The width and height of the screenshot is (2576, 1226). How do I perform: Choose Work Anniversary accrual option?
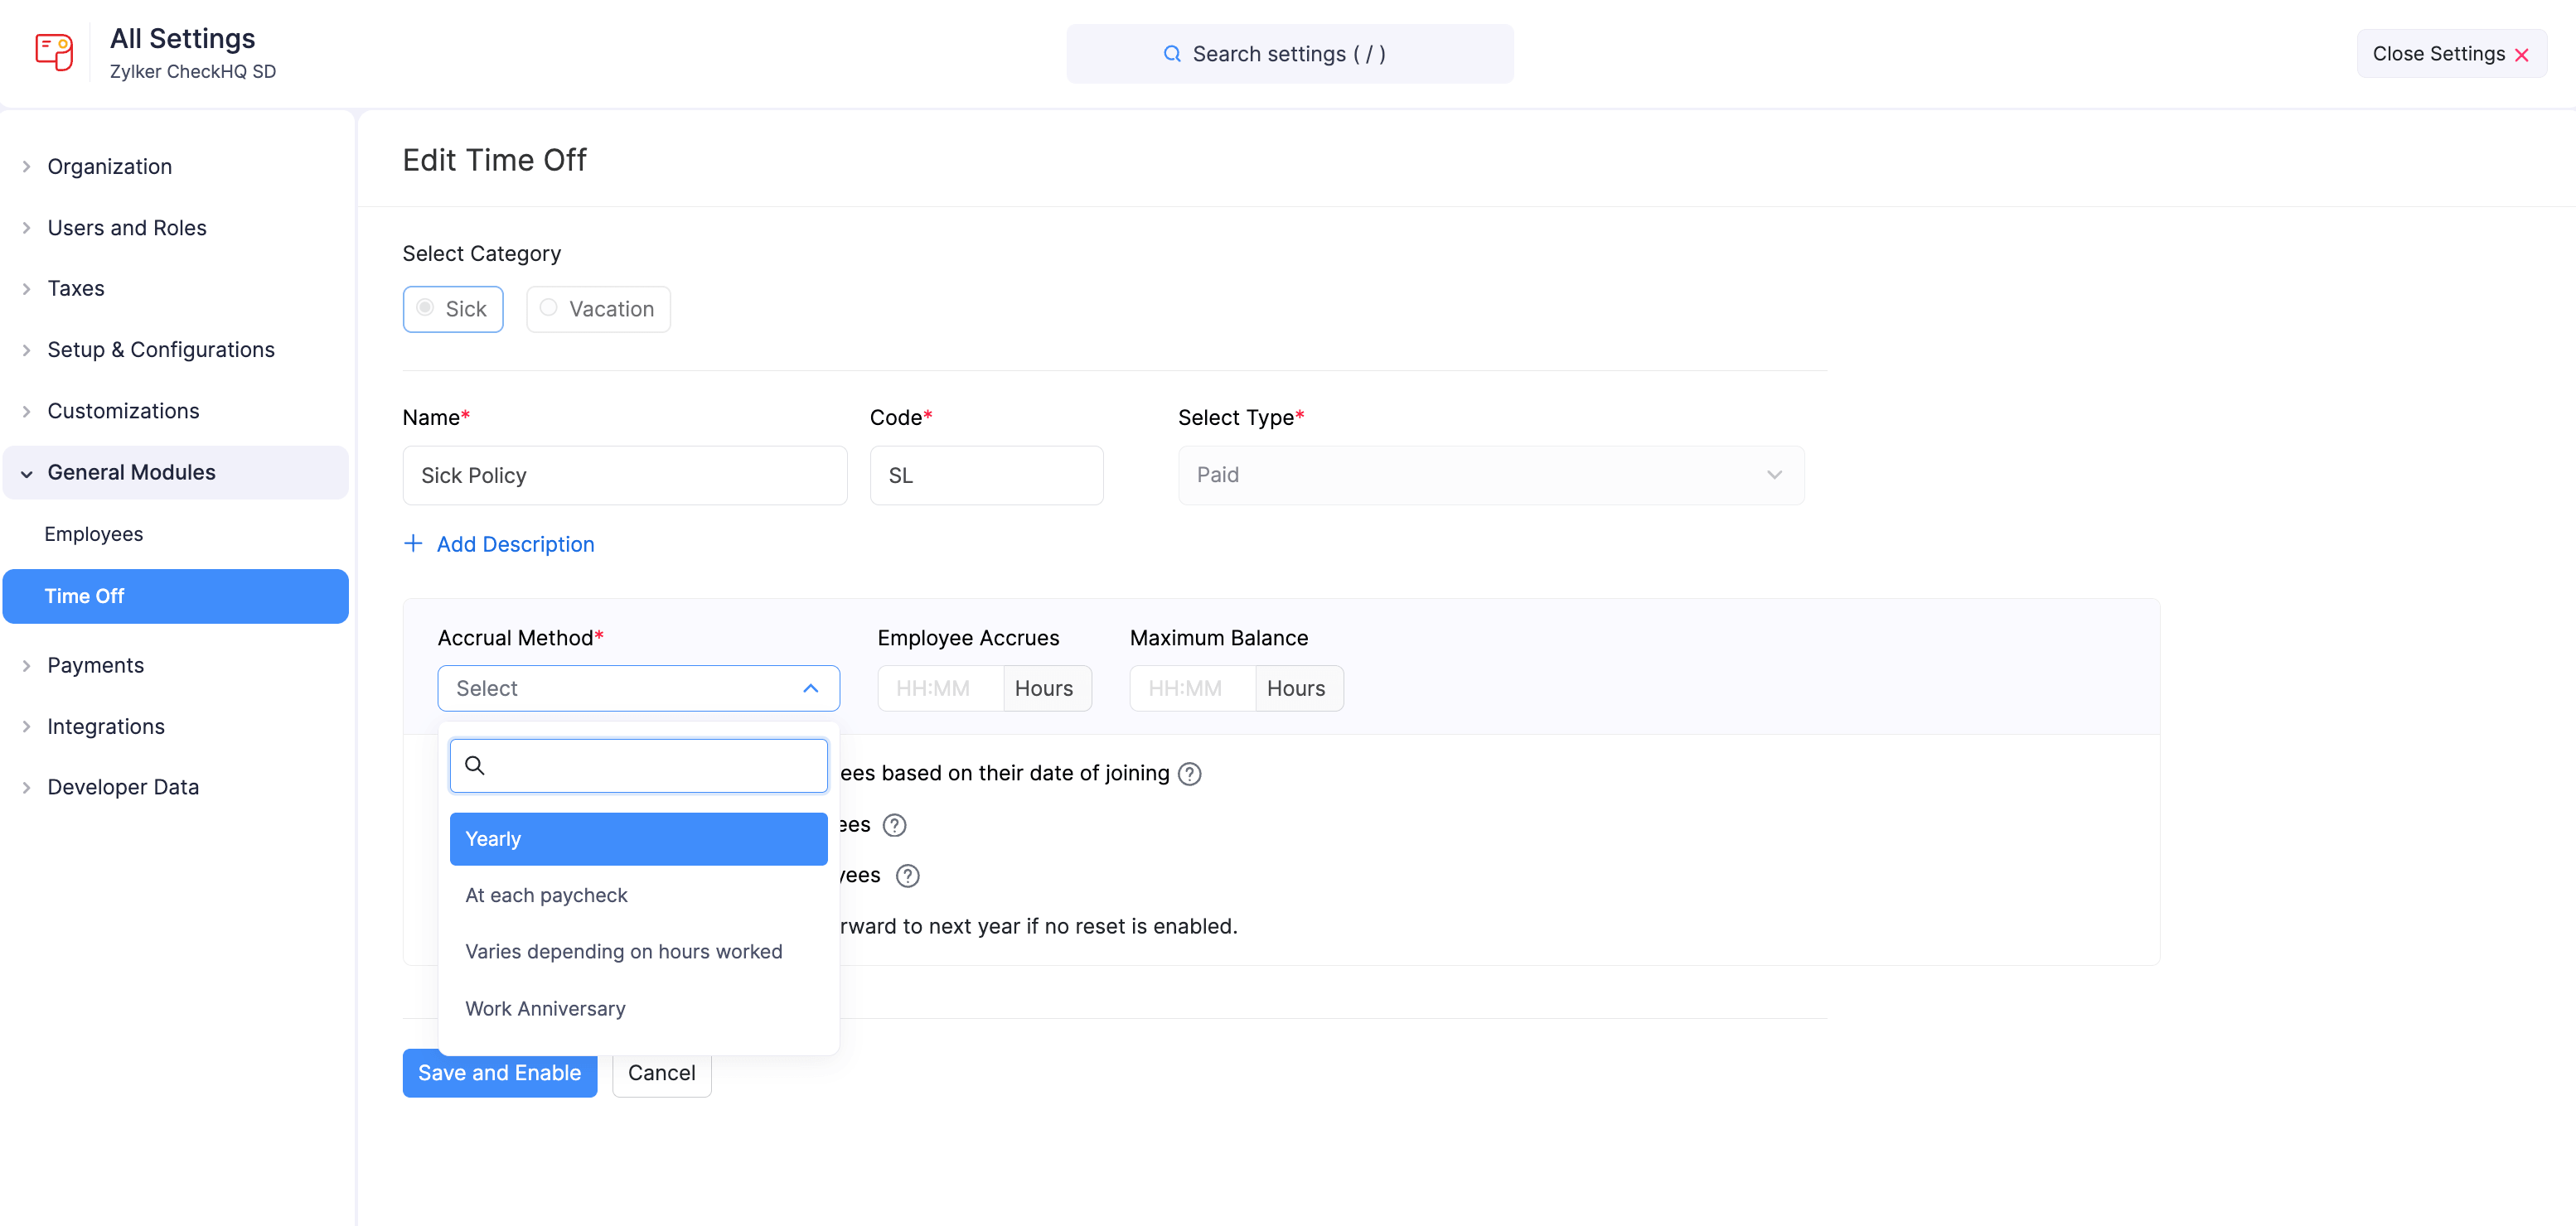tap(638, 1008)
